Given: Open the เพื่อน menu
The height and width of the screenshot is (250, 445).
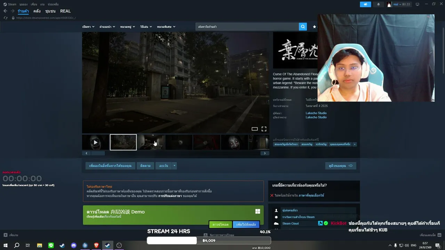Looking at the screenshot, I should tap(34, 4).
